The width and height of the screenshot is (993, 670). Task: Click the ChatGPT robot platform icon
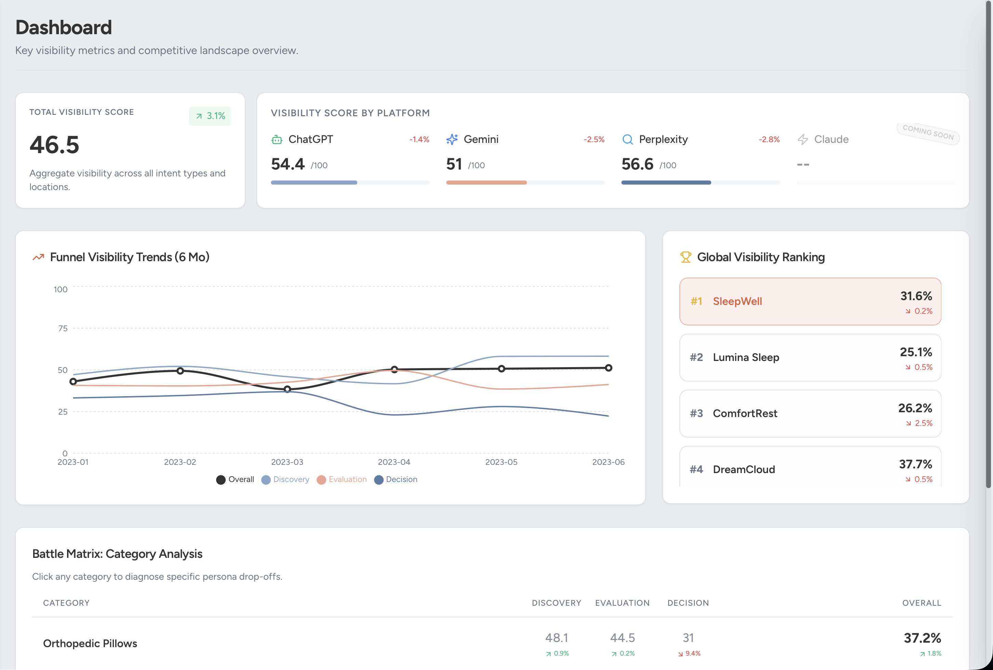(x=277, y=139)
